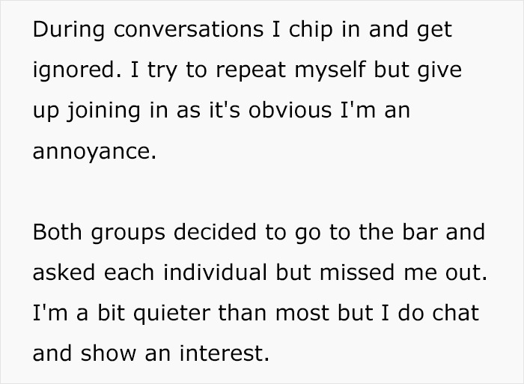Click the word 'chat' at line end
Image resolution: width=524 pixels, height=384 pixels.
point(455,313)
